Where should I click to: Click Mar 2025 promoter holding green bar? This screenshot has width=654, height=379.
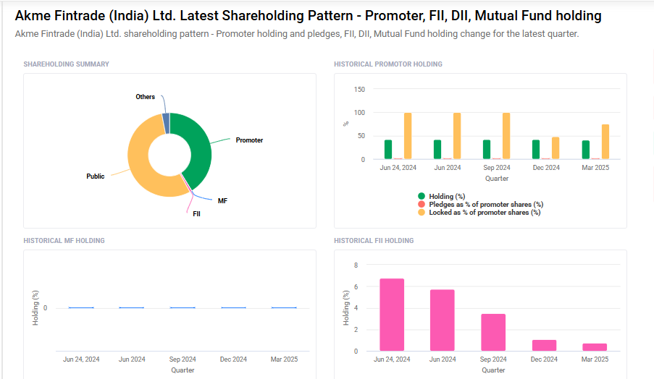coord(586,150)
